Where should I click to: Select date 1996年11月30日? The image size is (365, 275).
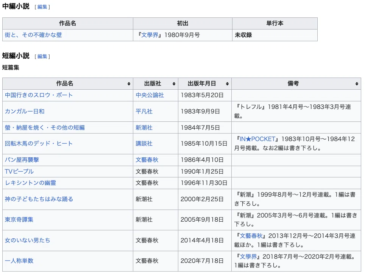204,183
